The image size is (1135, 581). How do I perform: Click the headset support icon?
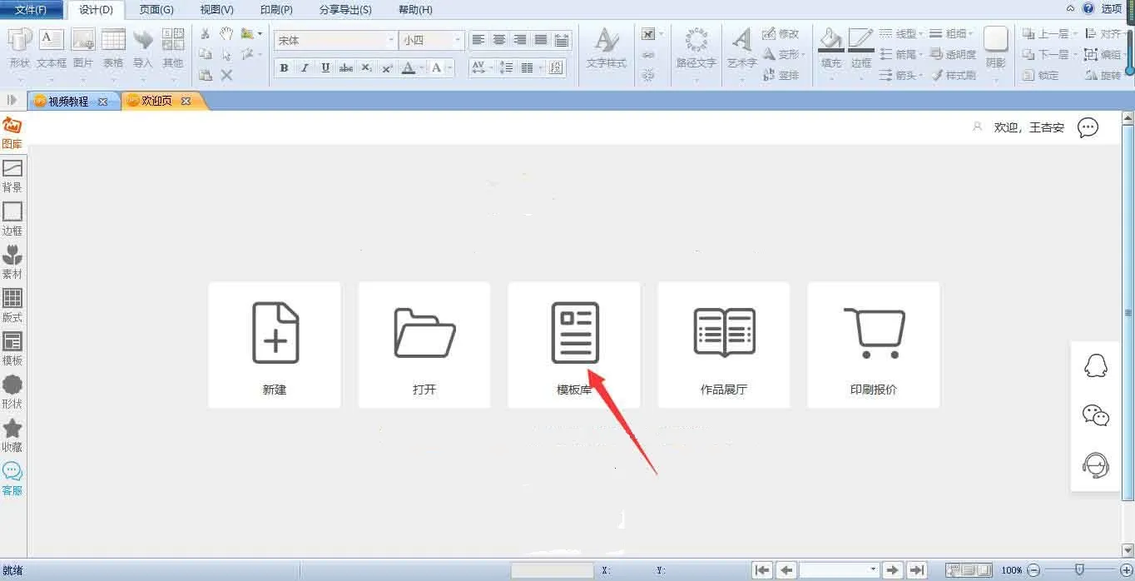(1096, 464)
